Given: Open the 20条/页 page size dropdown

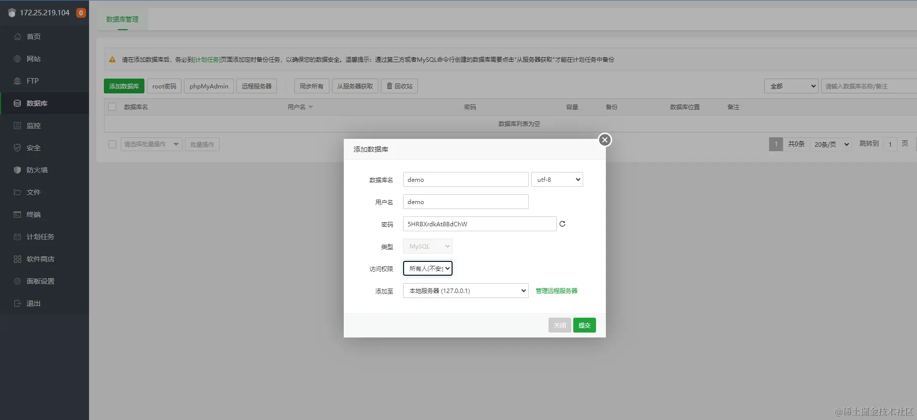Looking at the screenshot, I should [x=831, y=144].
